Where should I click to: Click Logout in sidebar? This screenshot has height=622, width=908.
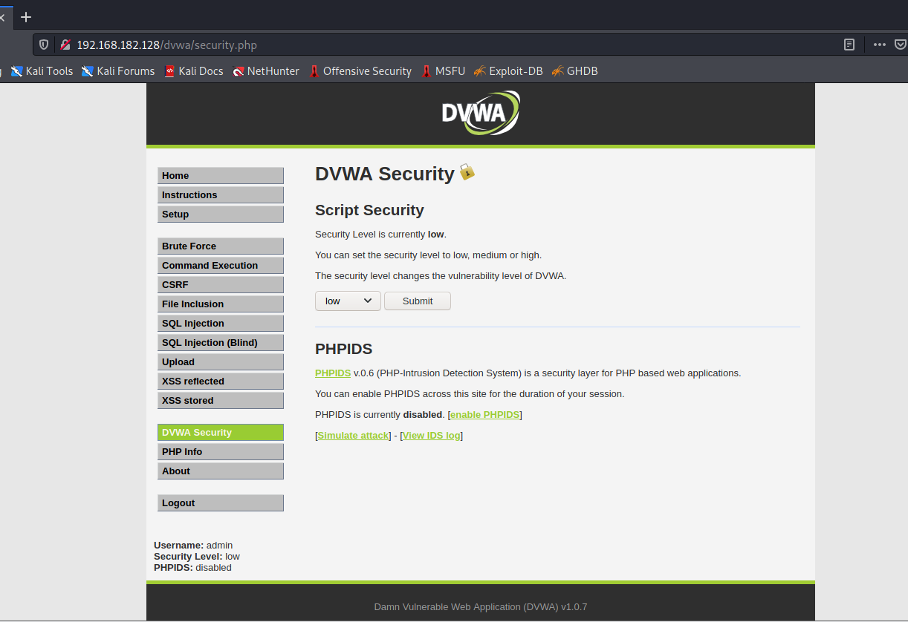click(x=221, y=502)
